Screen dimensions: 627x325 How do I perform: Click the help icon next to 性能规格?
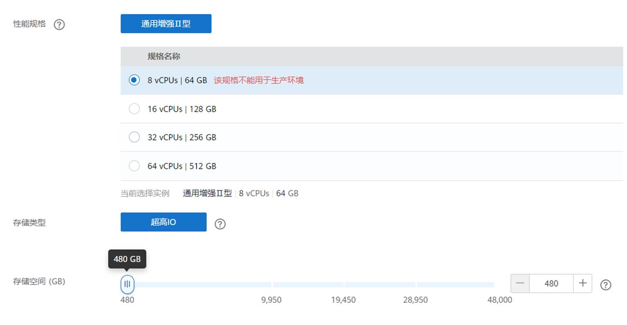click(x=59, y=24)
